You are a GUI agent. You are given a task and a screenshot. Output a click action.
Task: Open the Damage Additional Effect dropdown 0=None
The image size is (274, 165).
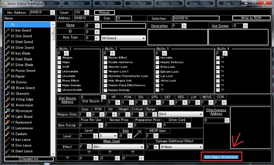(181, 147)
